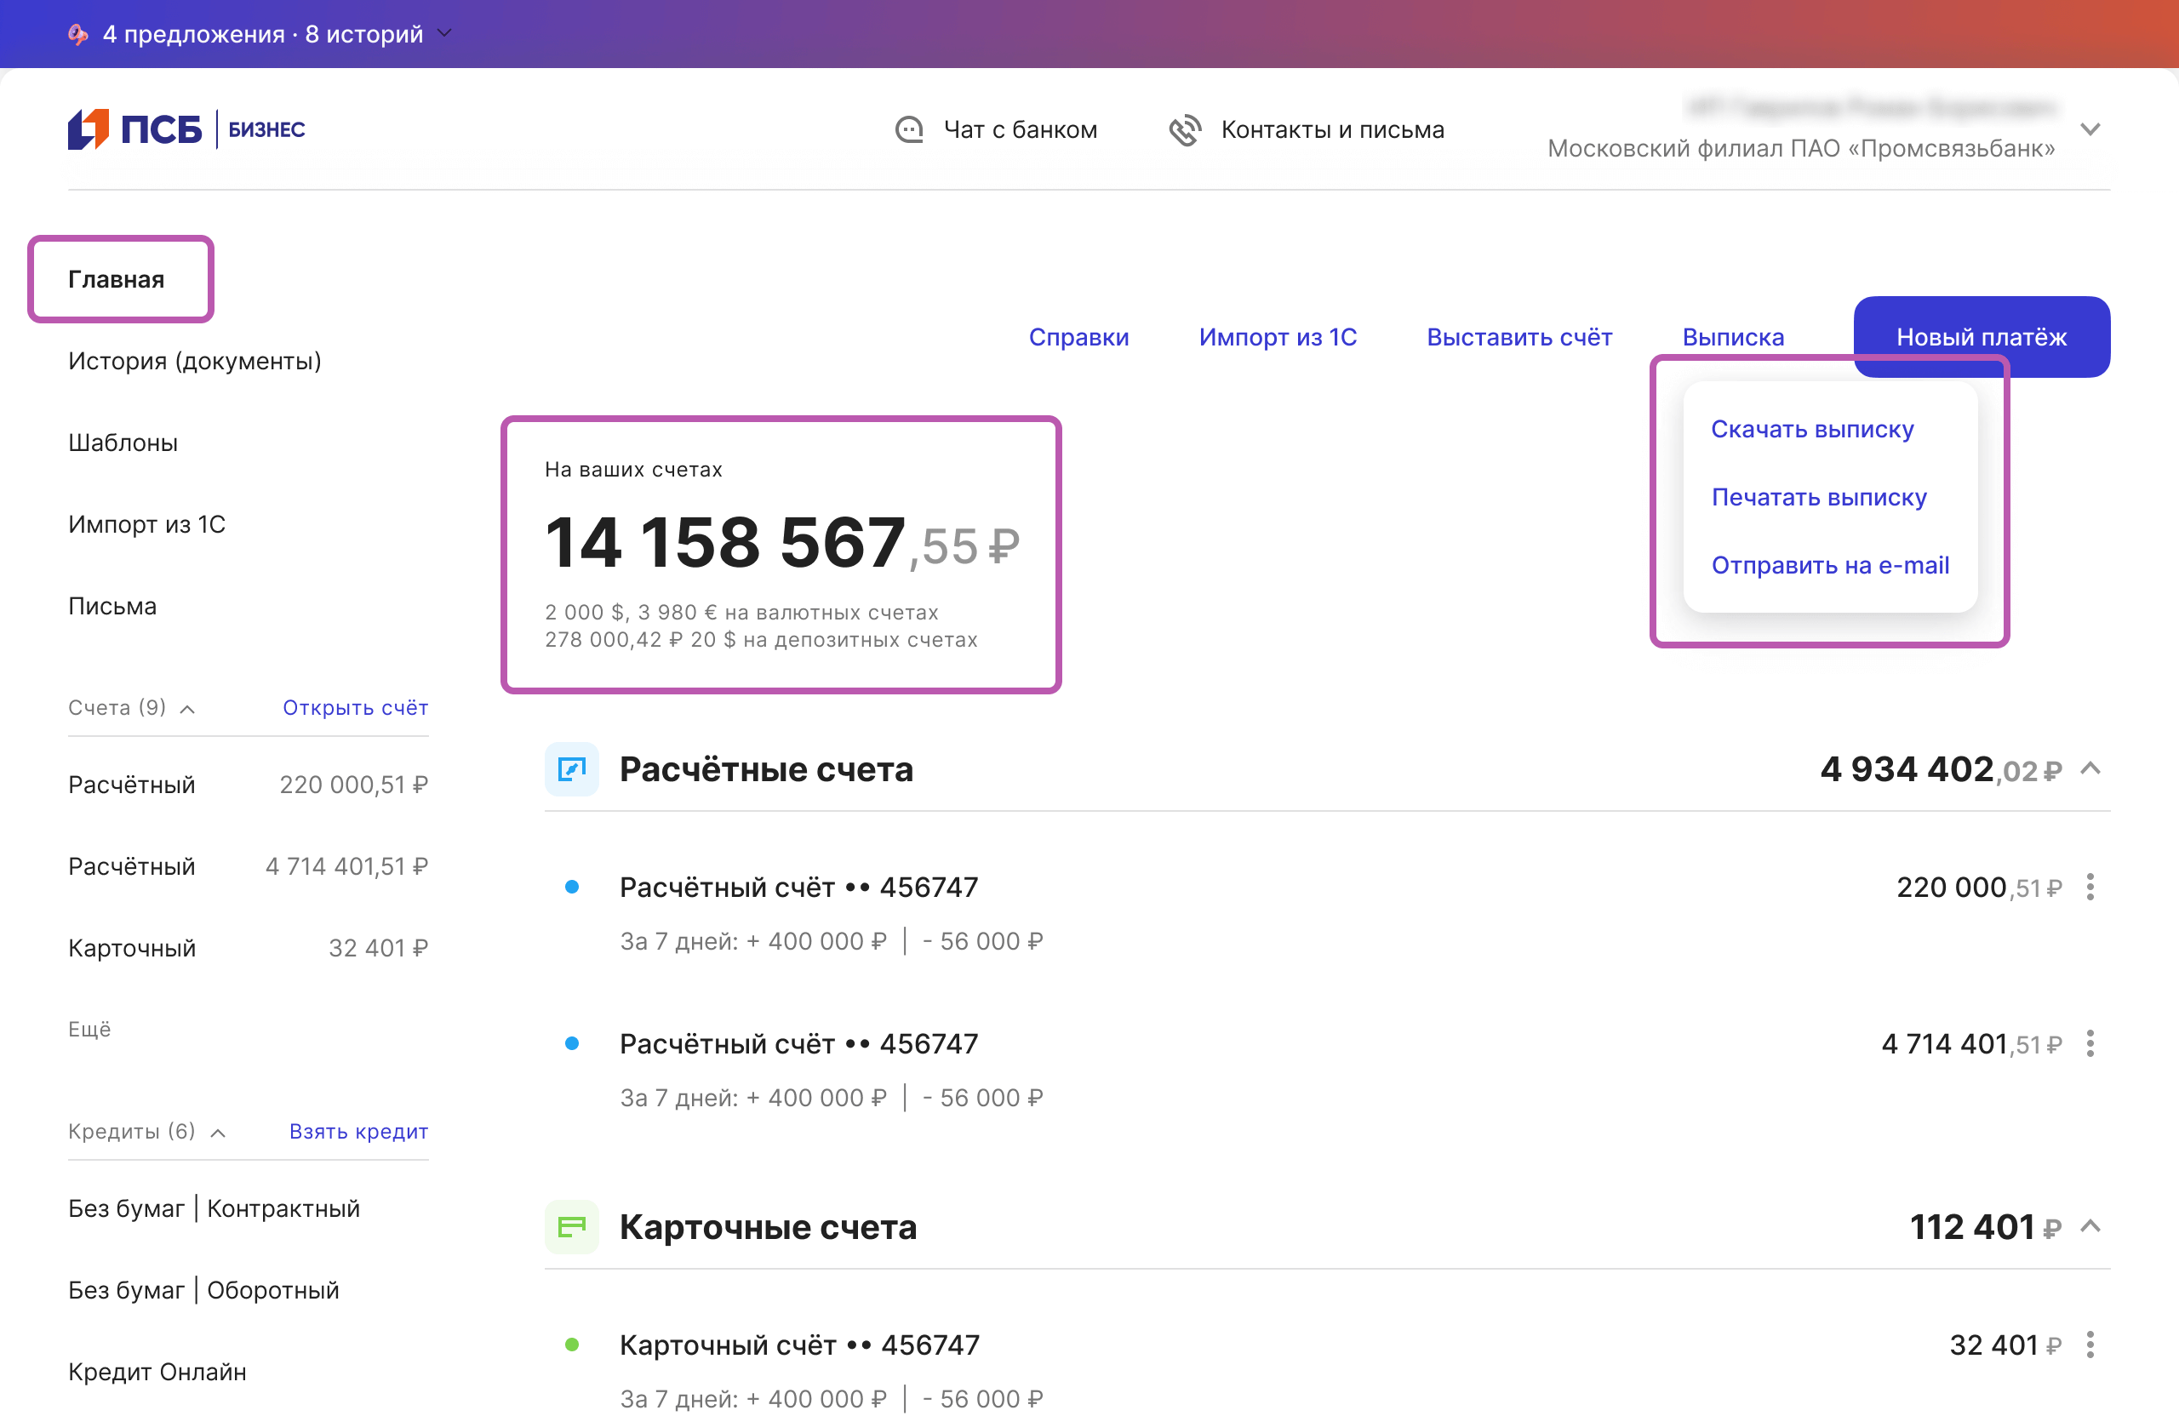
Task: Collapse the Карточные счета section
Action: click(2090, 1226)
